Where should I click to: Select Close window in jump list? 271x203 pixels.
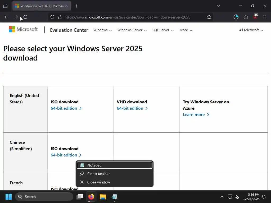115,182
